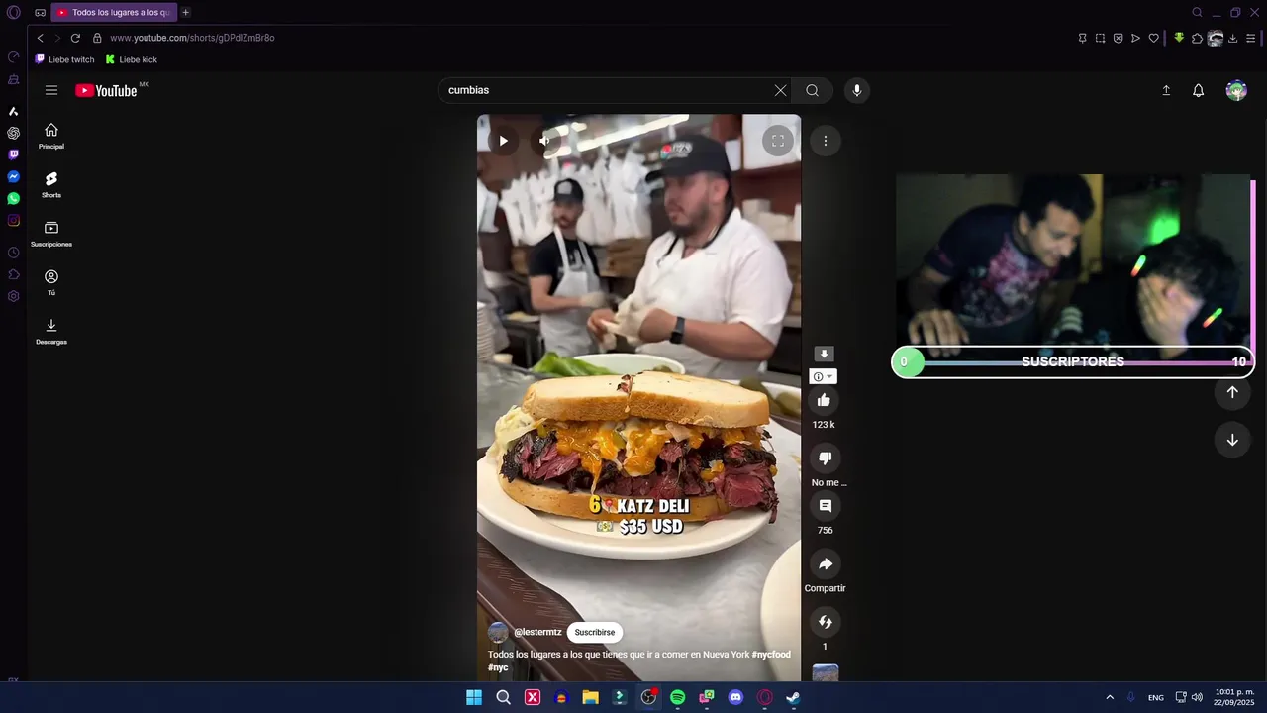
Task: Toggle the ad blocker shield icon
Action: (1118, 38)
